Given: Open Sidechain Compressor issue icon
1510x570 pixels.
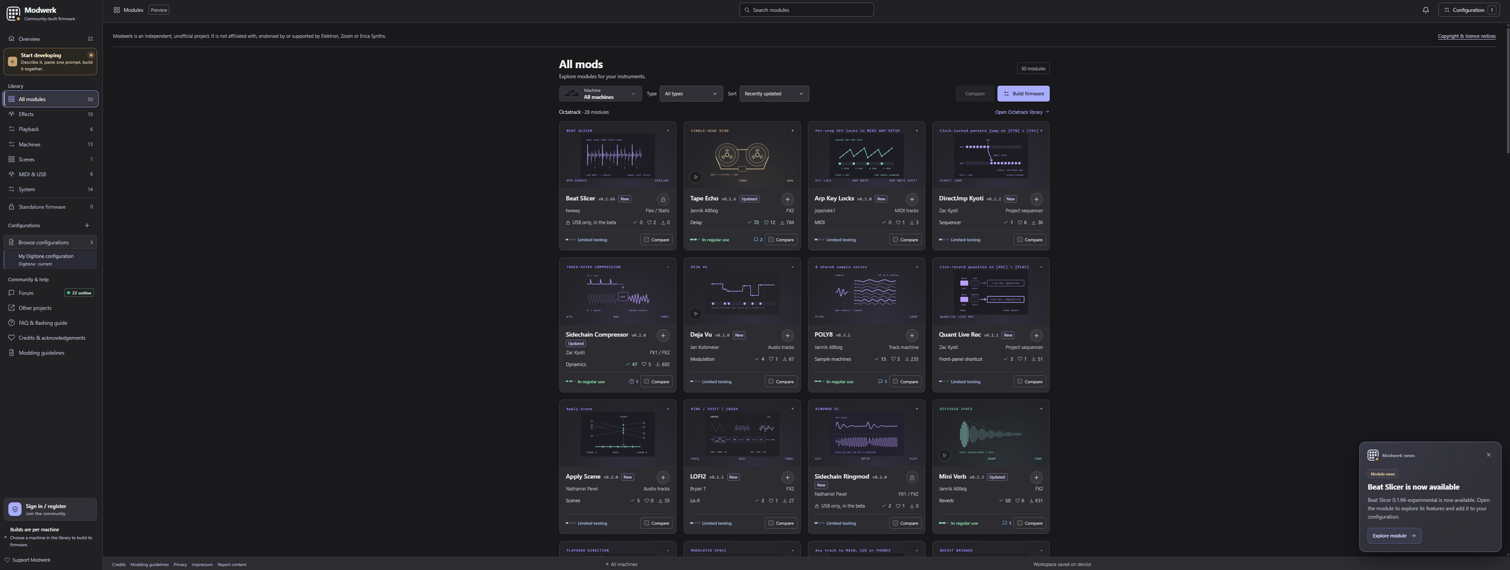Looking at the screenshot, I should tap(633, 382).
